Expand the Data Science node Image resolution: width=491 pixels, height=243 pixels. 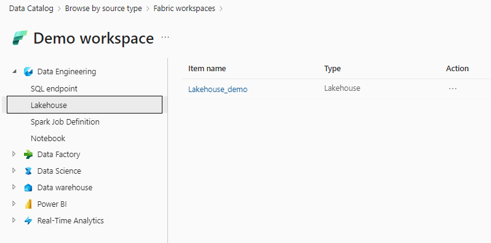coord(14,171)
